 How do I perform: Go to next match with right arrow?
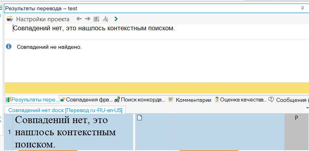click(87, 19)
